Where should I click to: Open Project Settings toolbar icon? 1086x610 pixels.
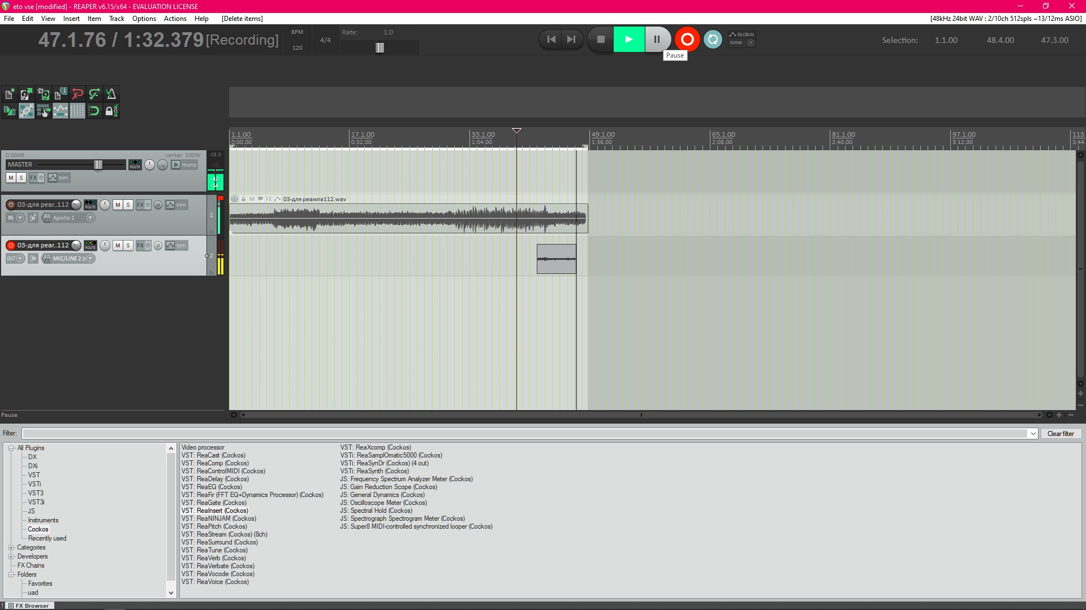click(61, 94)
